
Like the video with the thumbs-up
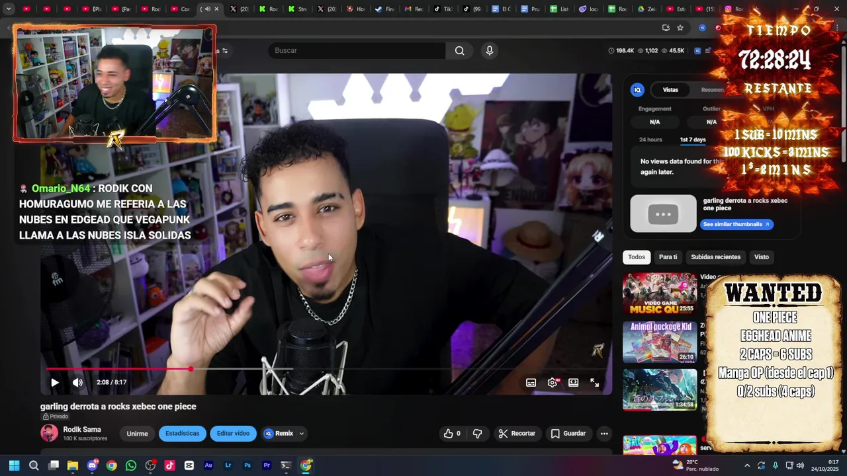pos(452,434)
